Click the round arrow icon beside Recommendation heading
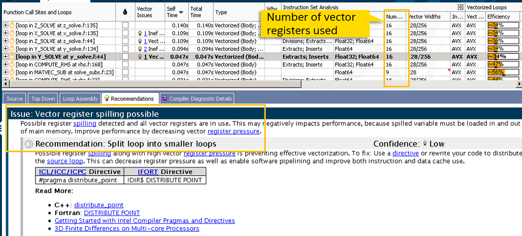Image resolution: width=522 pixels, height=236 pixels. coord(29,144)
